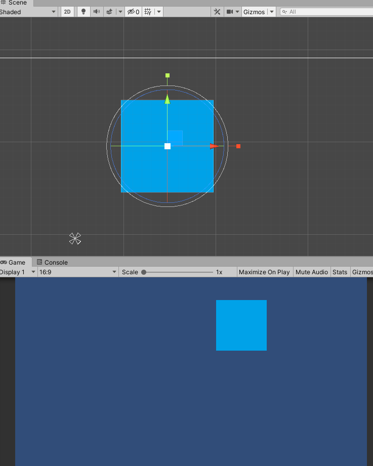Toggle the scene grid icon

tap(148, 12)
